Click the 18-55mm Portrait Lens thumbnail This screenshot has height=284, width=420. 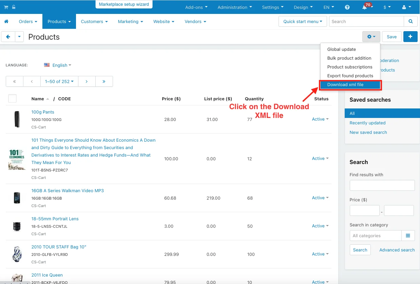pos(17,226)
